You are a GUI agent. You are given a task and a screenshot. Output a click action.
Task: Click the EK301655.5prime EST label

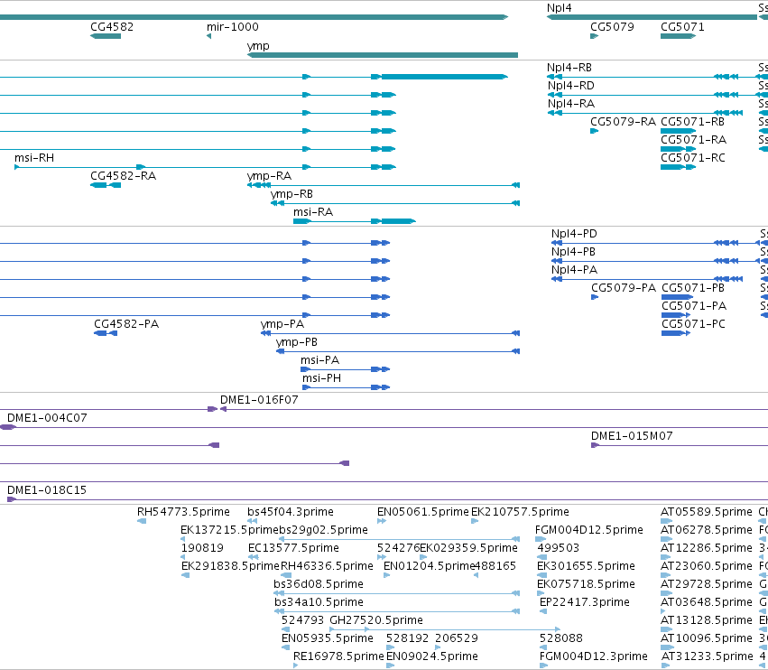pos(586,566)
